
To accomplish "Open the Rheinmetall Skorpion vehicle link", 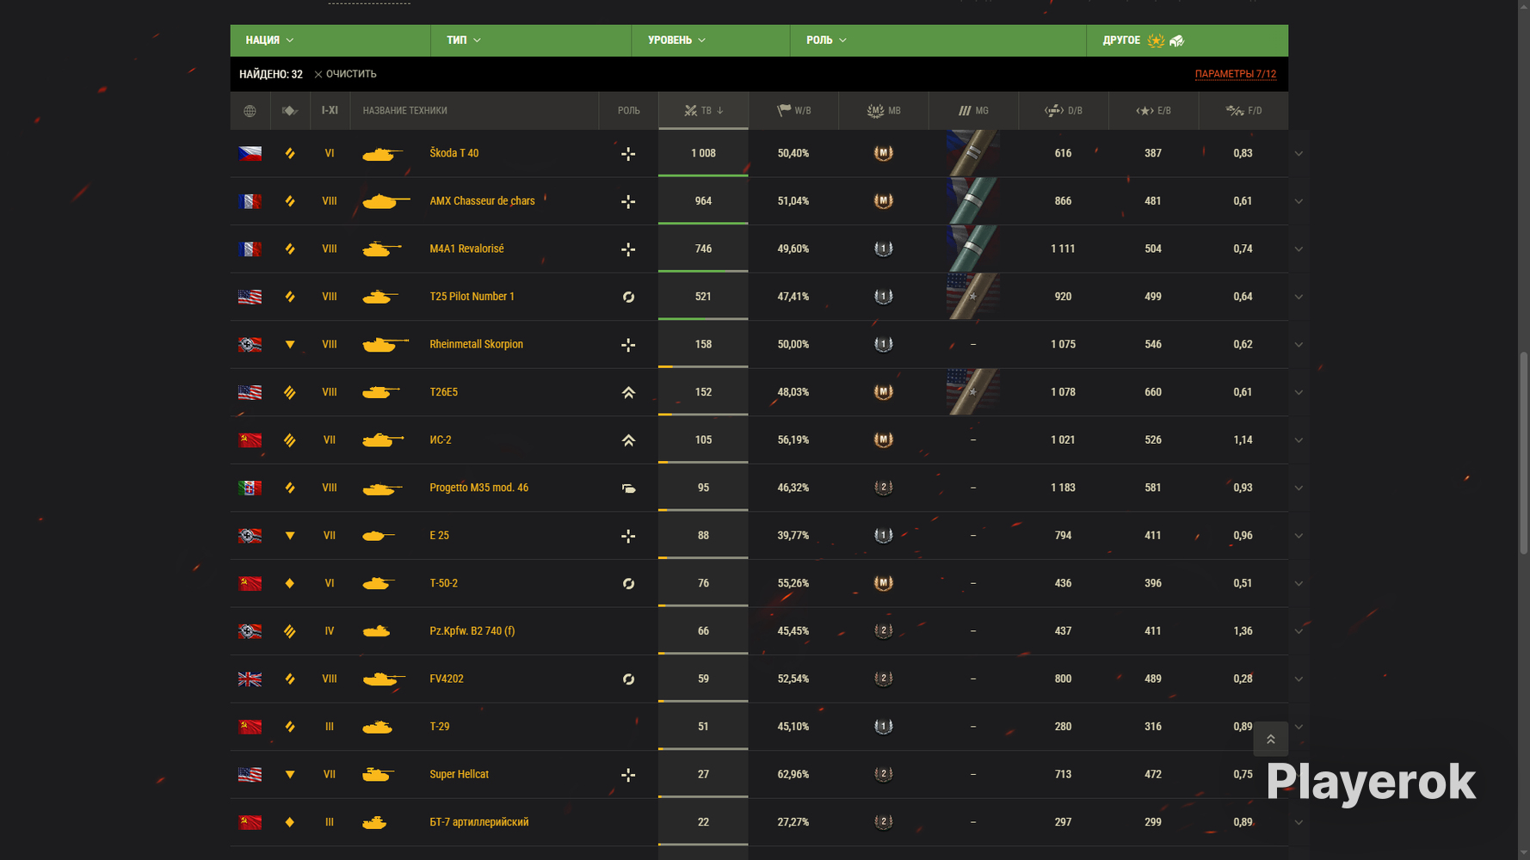I will (x=476, y=344).
